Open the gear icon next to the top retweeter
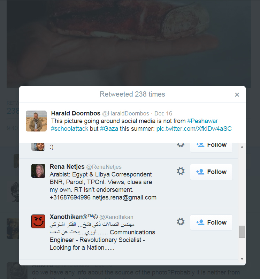The image size is (260, 279). (181, 144)
